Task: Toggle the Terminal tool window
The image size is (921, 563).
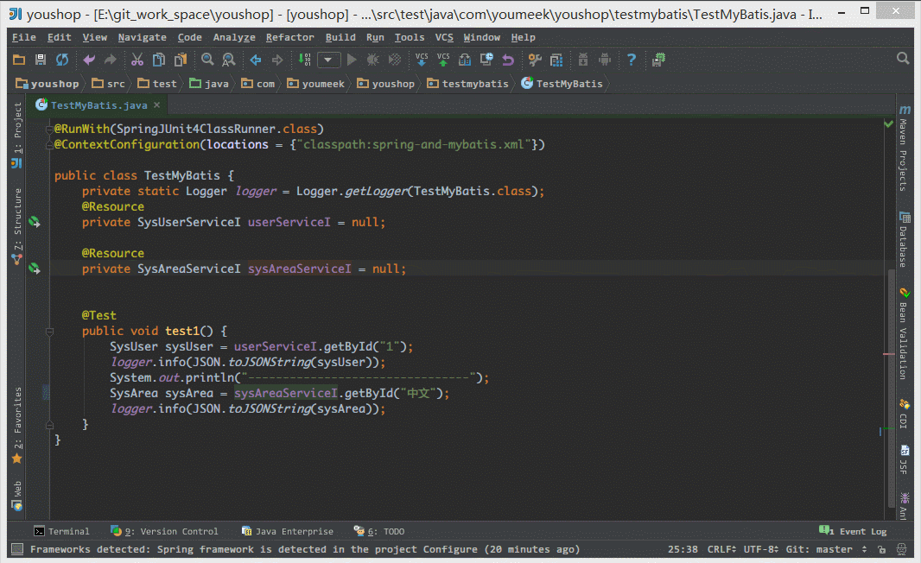Action: [62, 531]
